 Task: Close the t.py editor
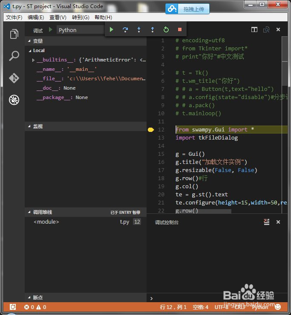[x=278, y=29]
